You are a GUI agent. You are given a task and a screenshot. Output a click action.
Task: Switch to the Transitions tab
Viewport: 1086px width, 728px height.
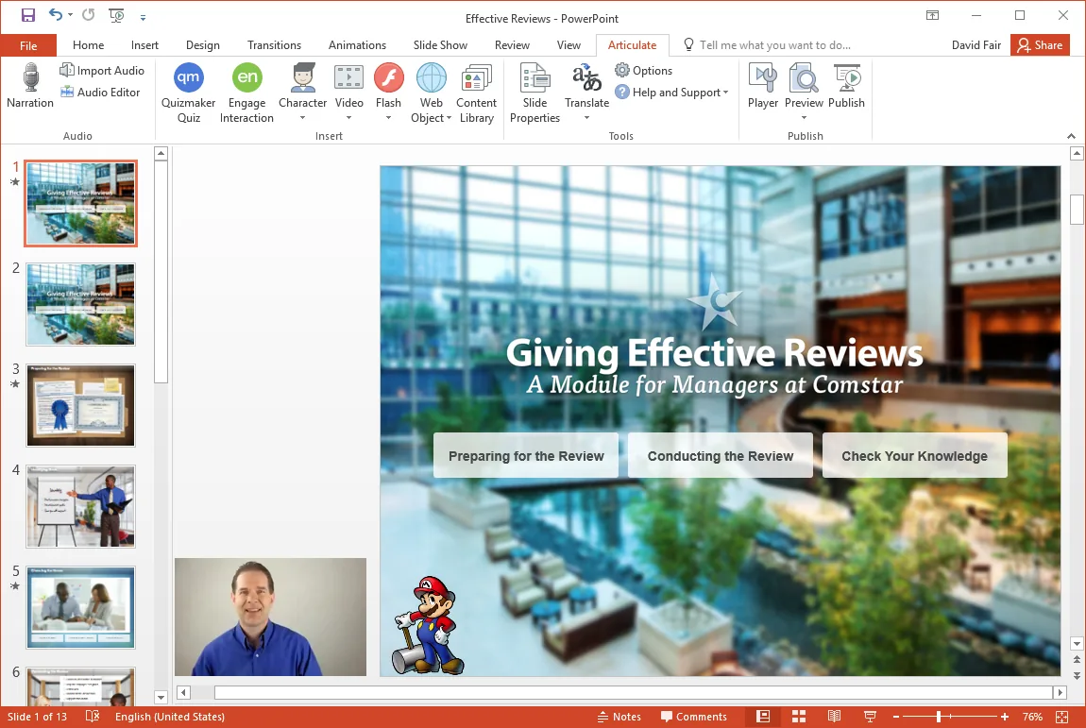[274, 45]
